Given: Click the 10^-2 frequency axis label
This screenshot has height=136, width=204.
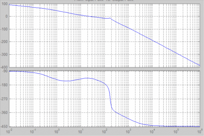Looking at the screenshot, I should click(x=9, y=131).
